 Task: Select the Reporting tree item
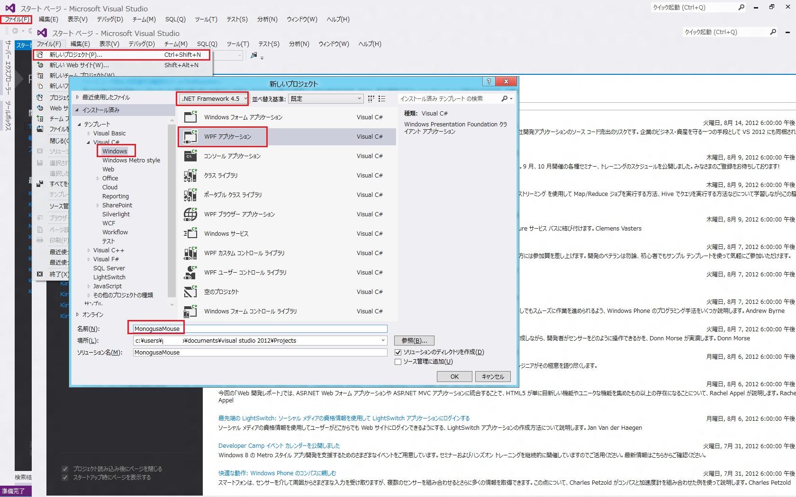pyautogui.click(x=116, y=196)
